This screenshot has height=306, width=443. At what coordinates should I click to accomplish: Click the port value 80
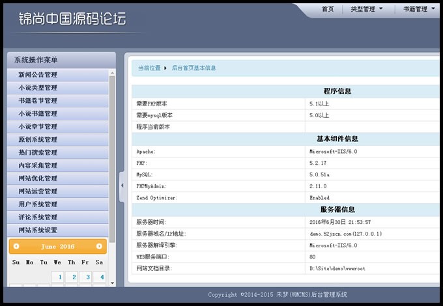coord(312,257)
